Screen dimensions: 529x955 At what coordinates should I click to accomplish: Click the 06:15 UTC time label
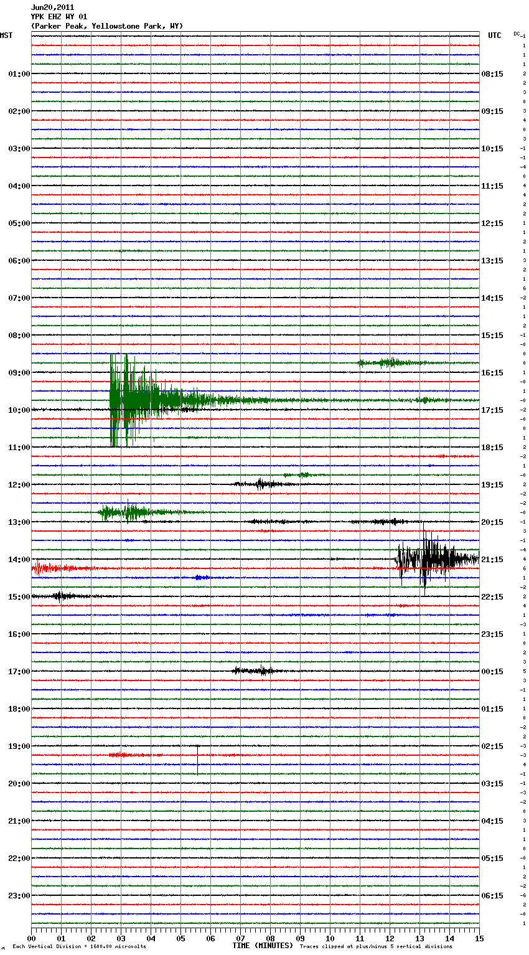click(x=492, y=896)
